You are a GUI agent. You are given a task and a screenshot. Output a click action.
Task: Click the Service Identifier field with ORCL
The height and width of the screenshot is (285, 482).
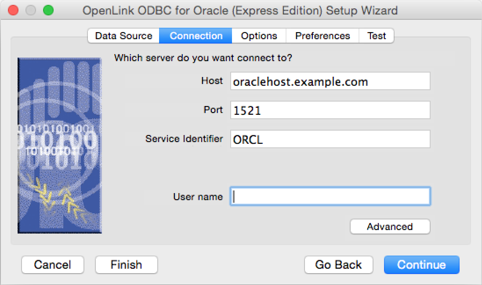(330, 139)
